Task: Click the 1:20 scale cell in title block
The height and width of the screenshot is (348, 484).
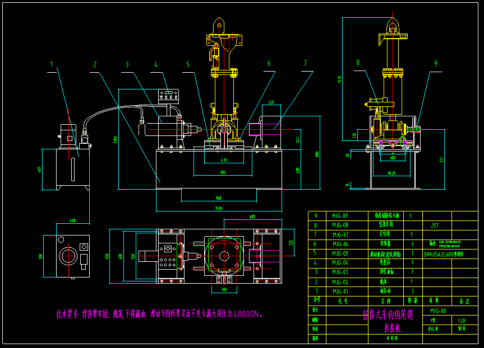Action: coord(462,321)
